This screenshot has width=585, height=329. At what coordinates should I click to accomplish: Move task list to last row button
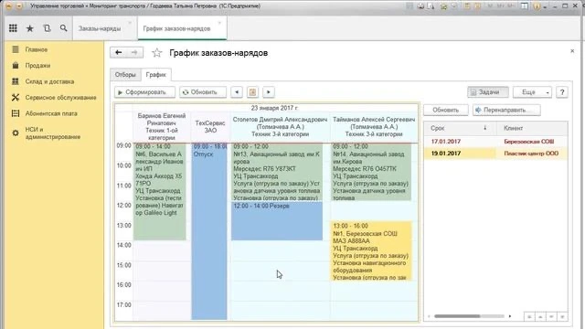(563, 317)
